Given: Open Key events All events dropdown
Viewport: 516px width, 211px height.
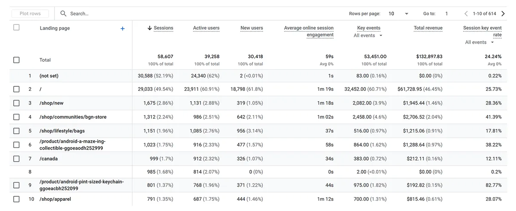Looking at the screenshot, I should point(368,36).
